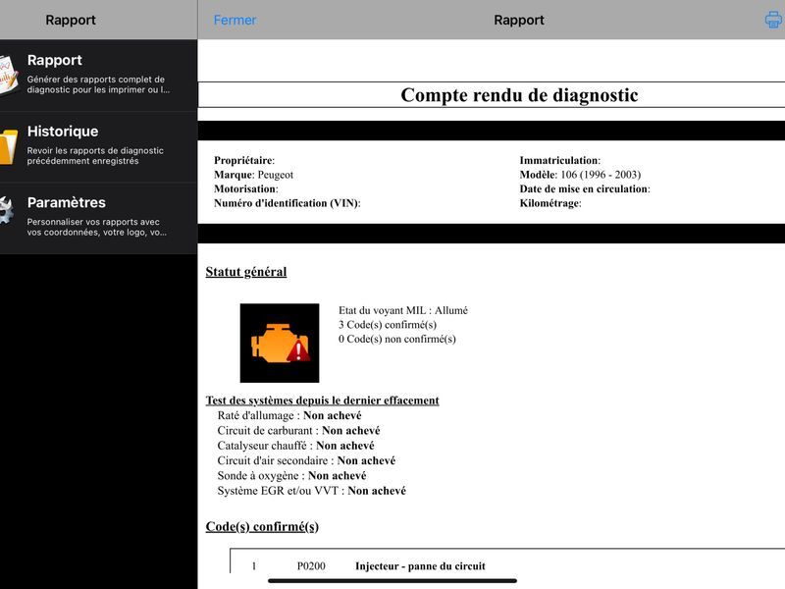
Task: Tap the orange engine warning light image
Action: click(280, 343)
